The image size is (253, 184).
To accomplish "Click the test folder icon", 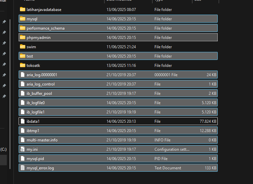I will coord(23,56).
